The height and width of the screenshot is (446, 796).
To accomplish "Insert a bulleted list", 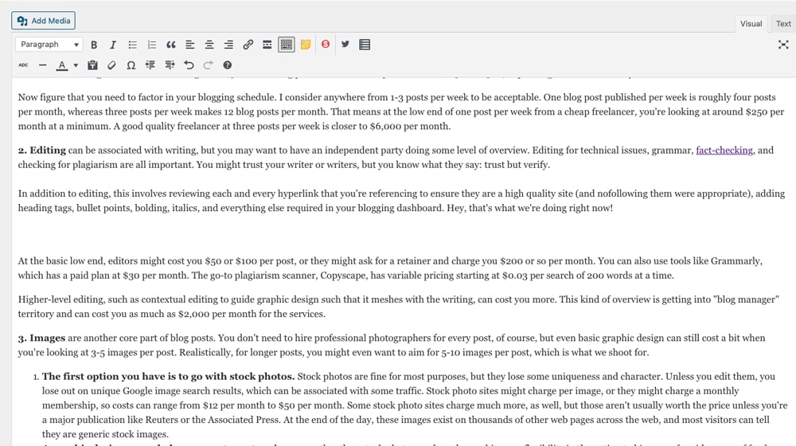I will tap(132, 45).
